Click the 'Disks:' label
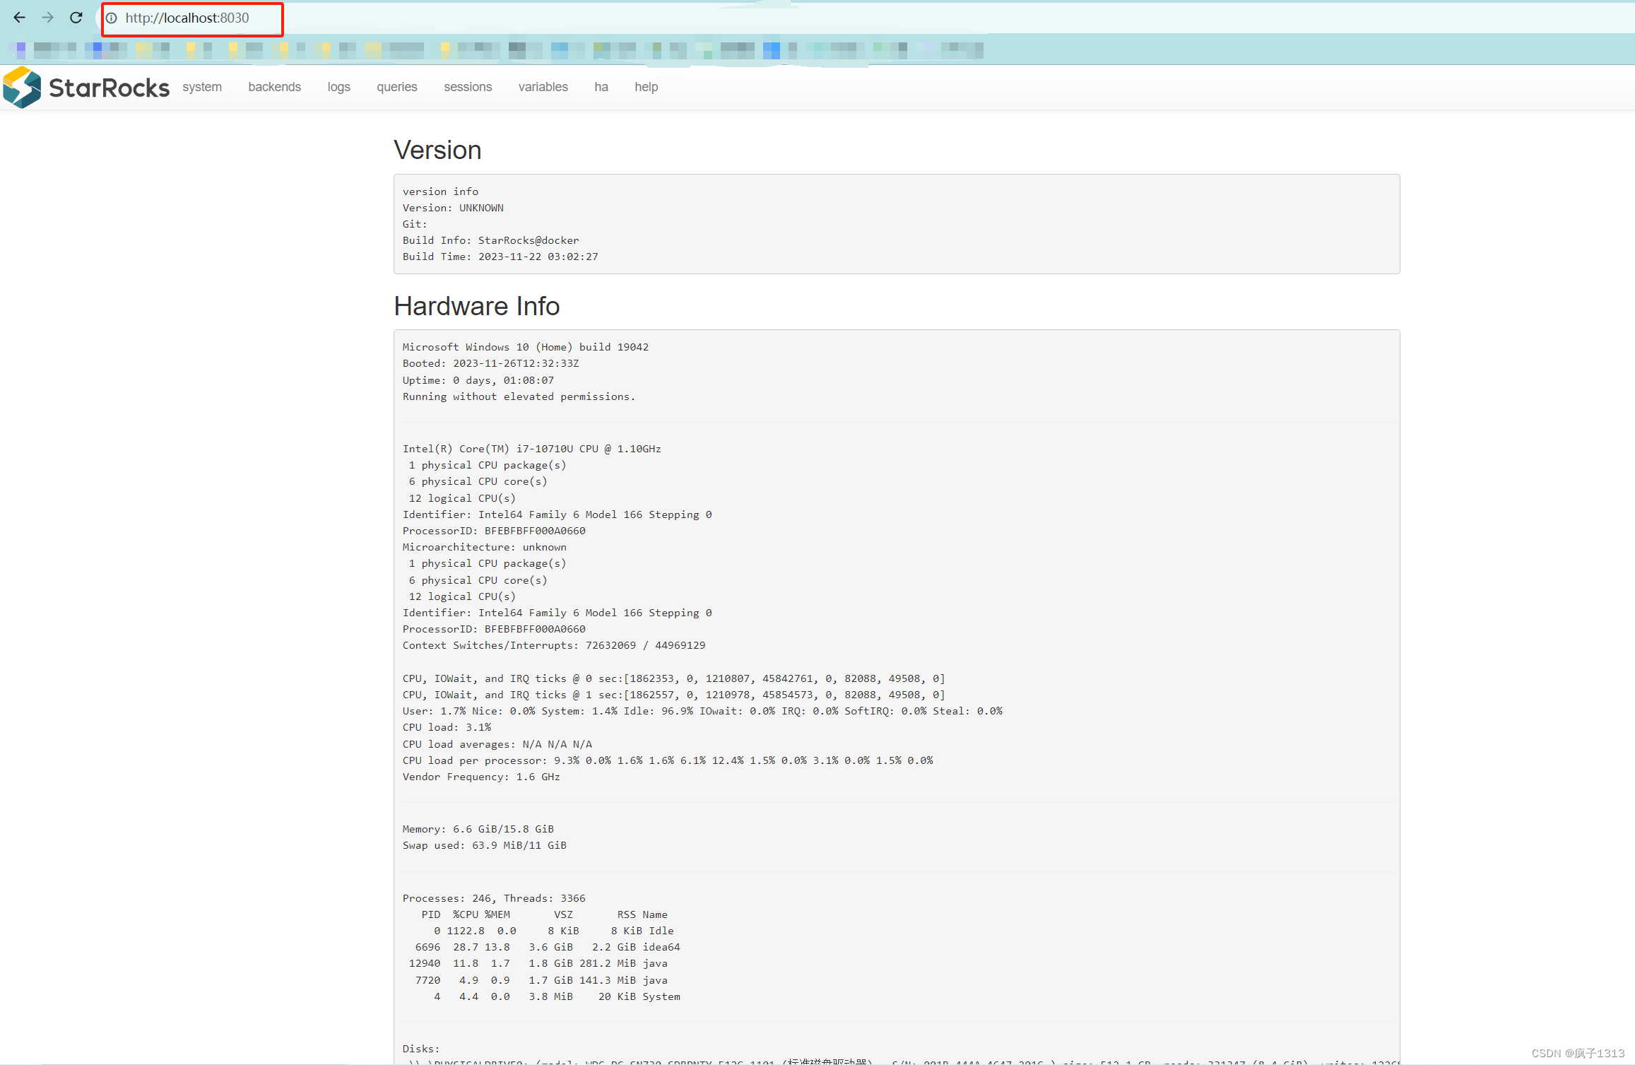The width and height of the screenshot is (1635, 1065). [421, 1049]
